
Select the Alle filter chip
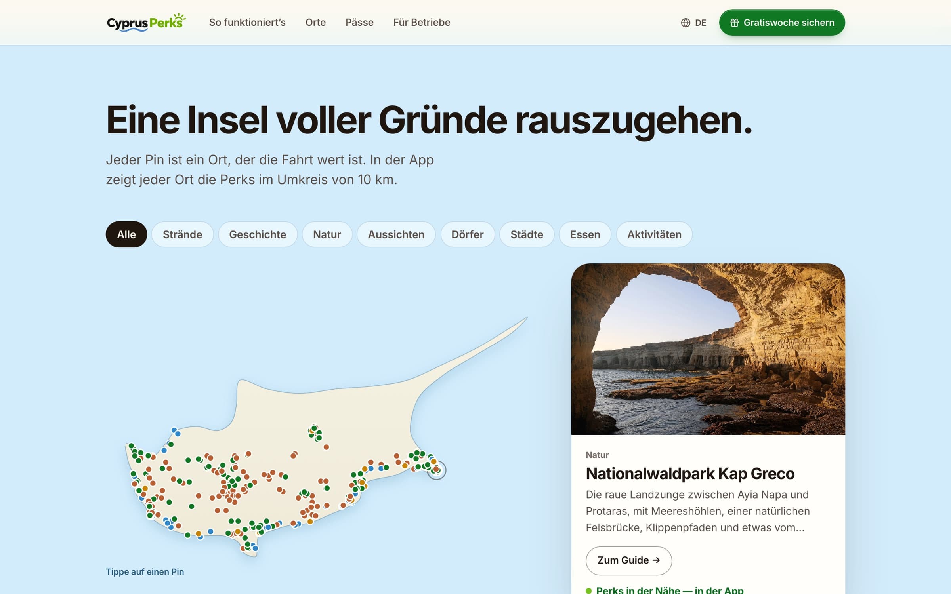click(x=126, y=234)
